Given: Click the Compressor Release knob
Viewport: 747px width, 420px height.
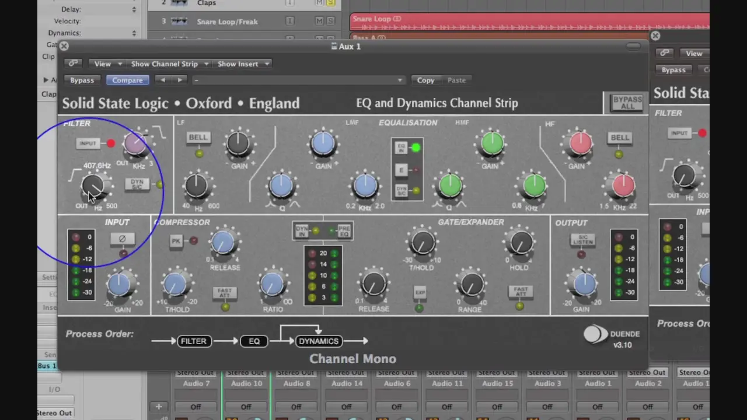Looking at the screenshot, I should click(x=223, y=243).
